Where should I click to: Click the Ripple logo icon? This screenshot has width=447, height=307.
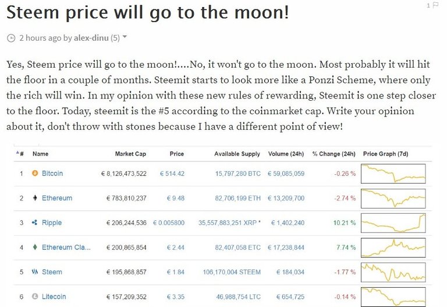coord(35,223)
